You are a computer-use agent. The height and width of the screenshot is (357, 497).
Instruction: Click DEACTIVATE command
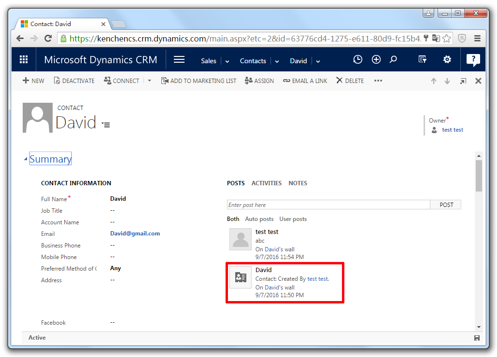pos(74,81)
